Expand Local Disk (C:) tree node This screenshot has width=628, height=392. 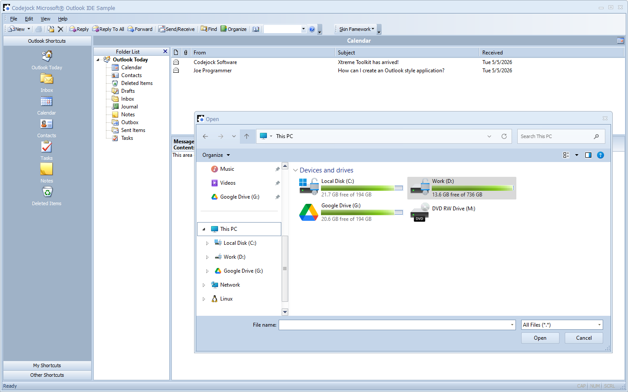point(207,243)
